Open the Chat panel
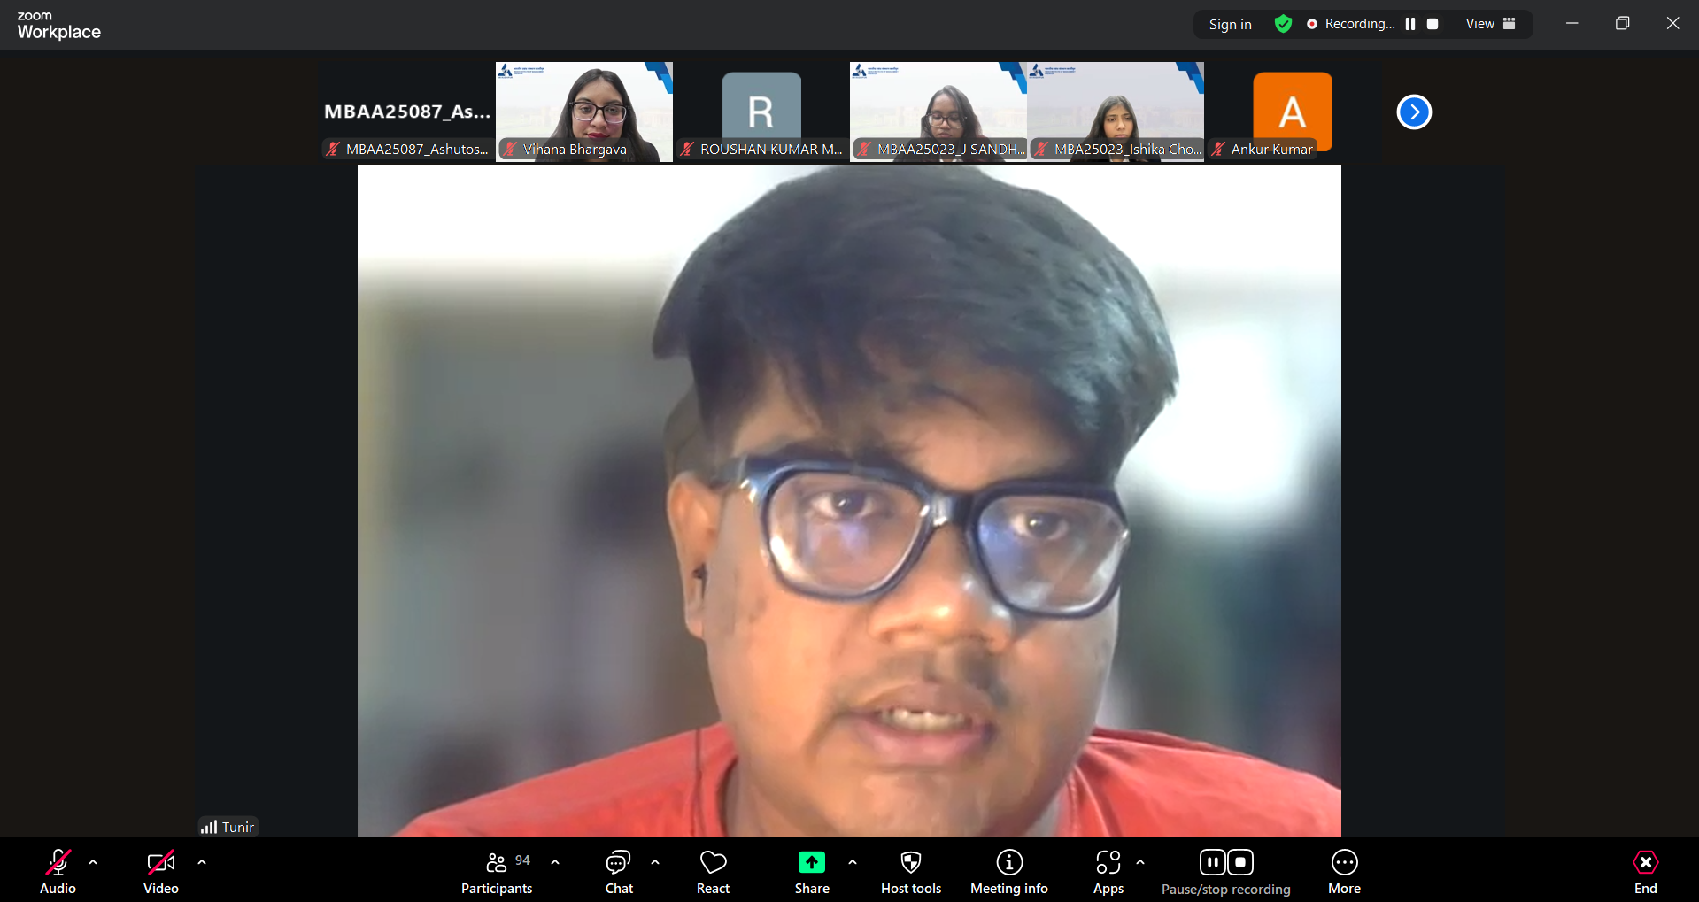This screenshot has height=902, width=1699. coord(619,872)
